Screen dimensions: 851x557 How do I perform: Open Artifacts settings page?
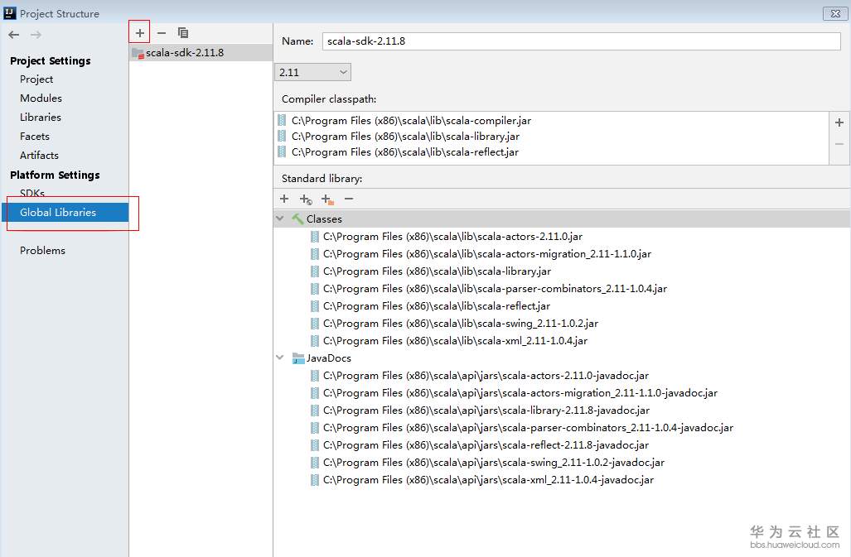tap(39, 155)
